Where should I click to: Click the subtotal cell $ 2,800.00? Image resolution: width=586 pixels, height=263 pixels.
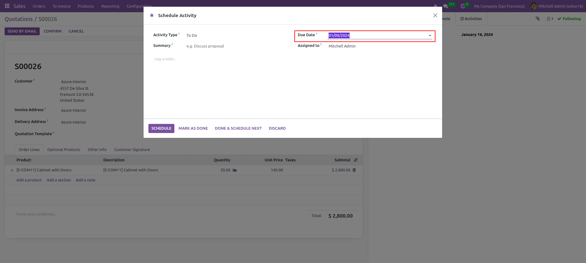(x=341, y=170)
